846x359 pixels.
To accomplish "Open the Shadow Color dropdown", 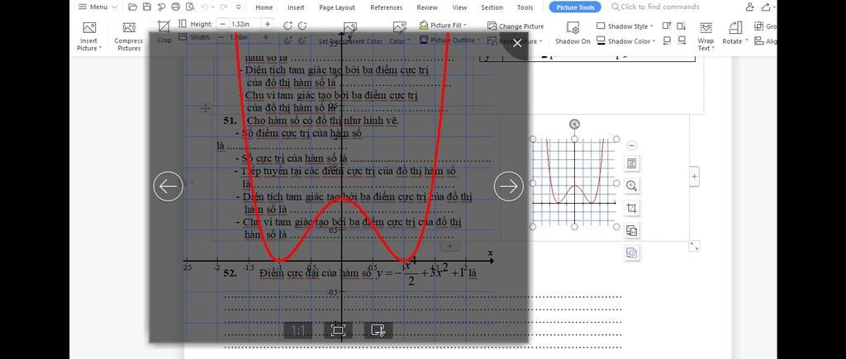I will (626, 41).
